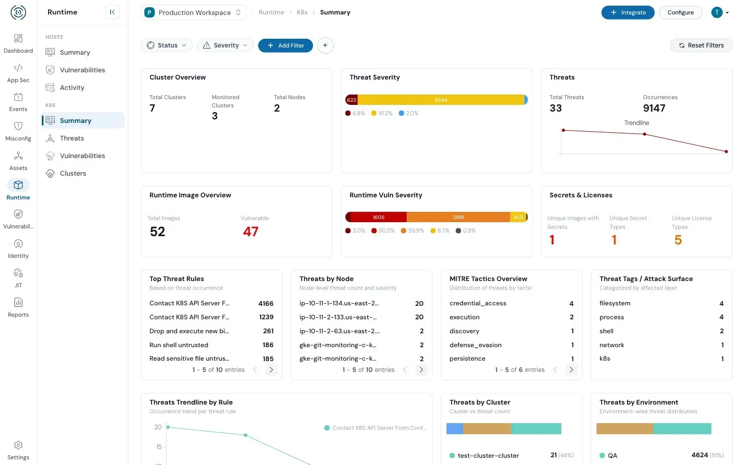
Task: Click the Configure button
Action: [680, 12]
